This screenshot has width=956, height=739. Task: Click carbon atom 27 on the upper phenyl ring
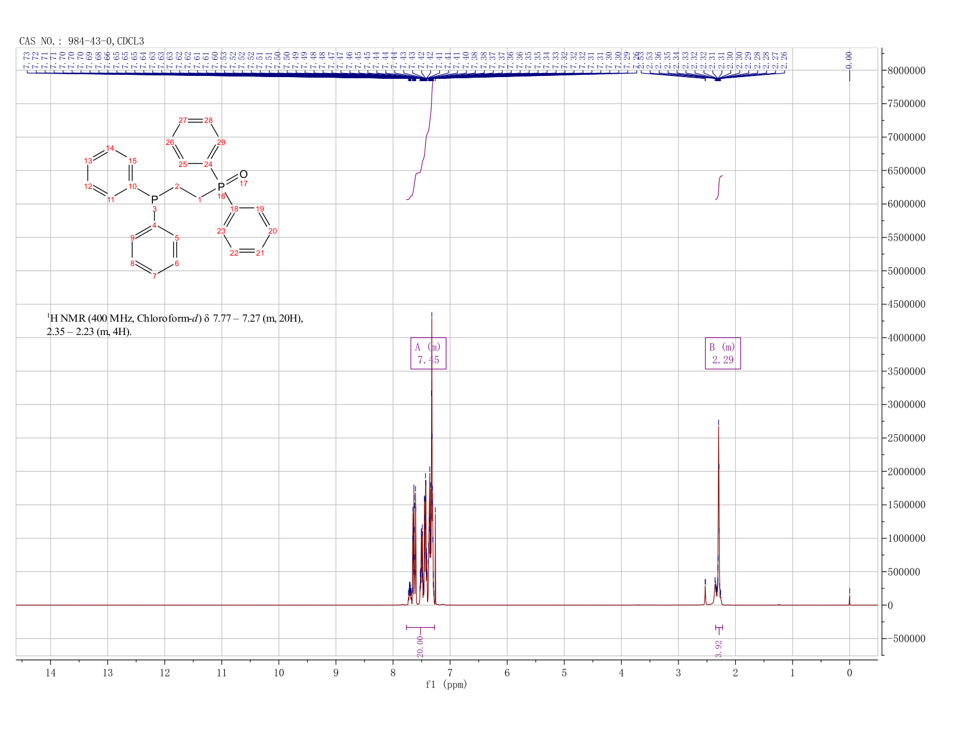point(183,121)
